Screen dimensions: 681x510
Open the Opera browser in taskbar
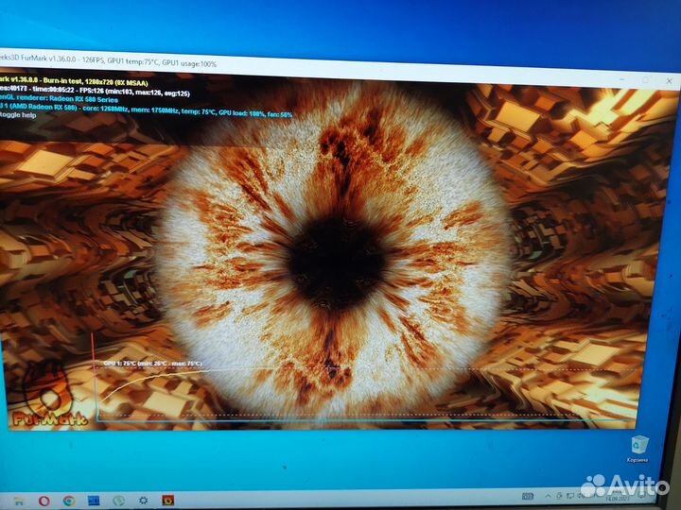(44, 500)
